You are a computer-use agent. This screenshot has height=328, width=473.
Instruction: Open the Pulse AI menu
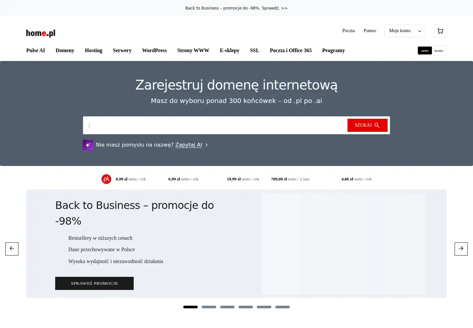pos(35,51)
